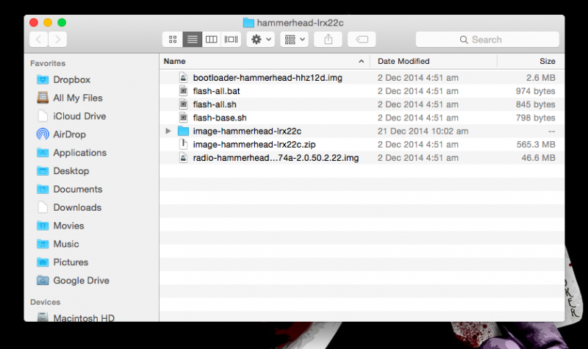Select flash-all.sh file
This screenshot has width=588, height=349.
tap(214, 104)
